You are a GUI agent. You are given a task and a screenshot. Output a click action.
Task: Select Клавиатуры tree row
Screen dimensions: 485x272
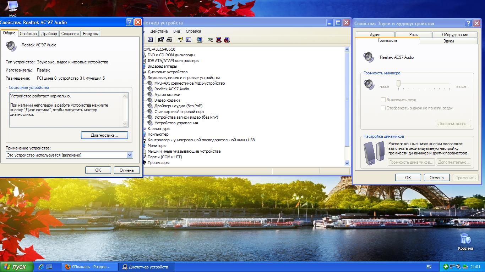pos(159,129)
